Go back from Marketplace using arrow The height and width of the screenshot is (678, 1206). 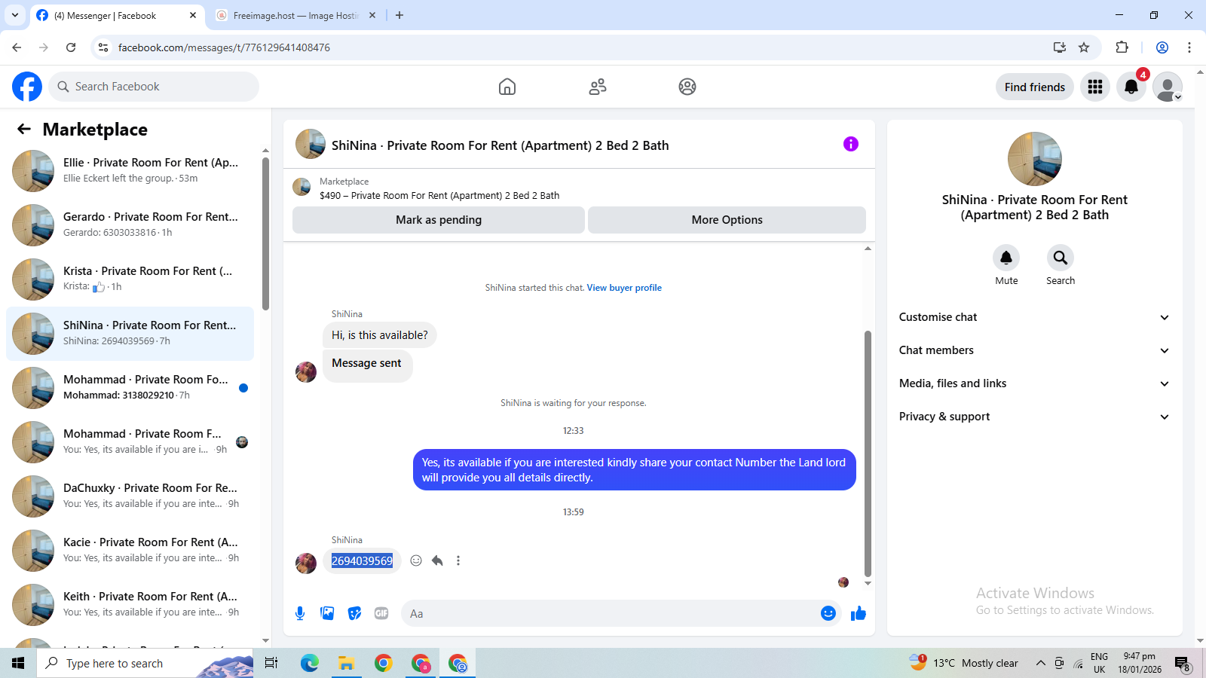(24, 129)
